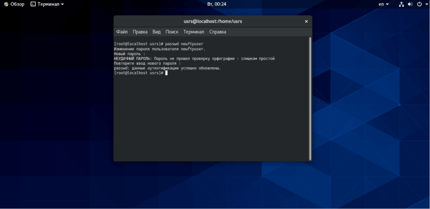Click the power icon in top bar
The height and width of the screenshot is (209, 430).
pyautogui.click(x=420, y=4)
